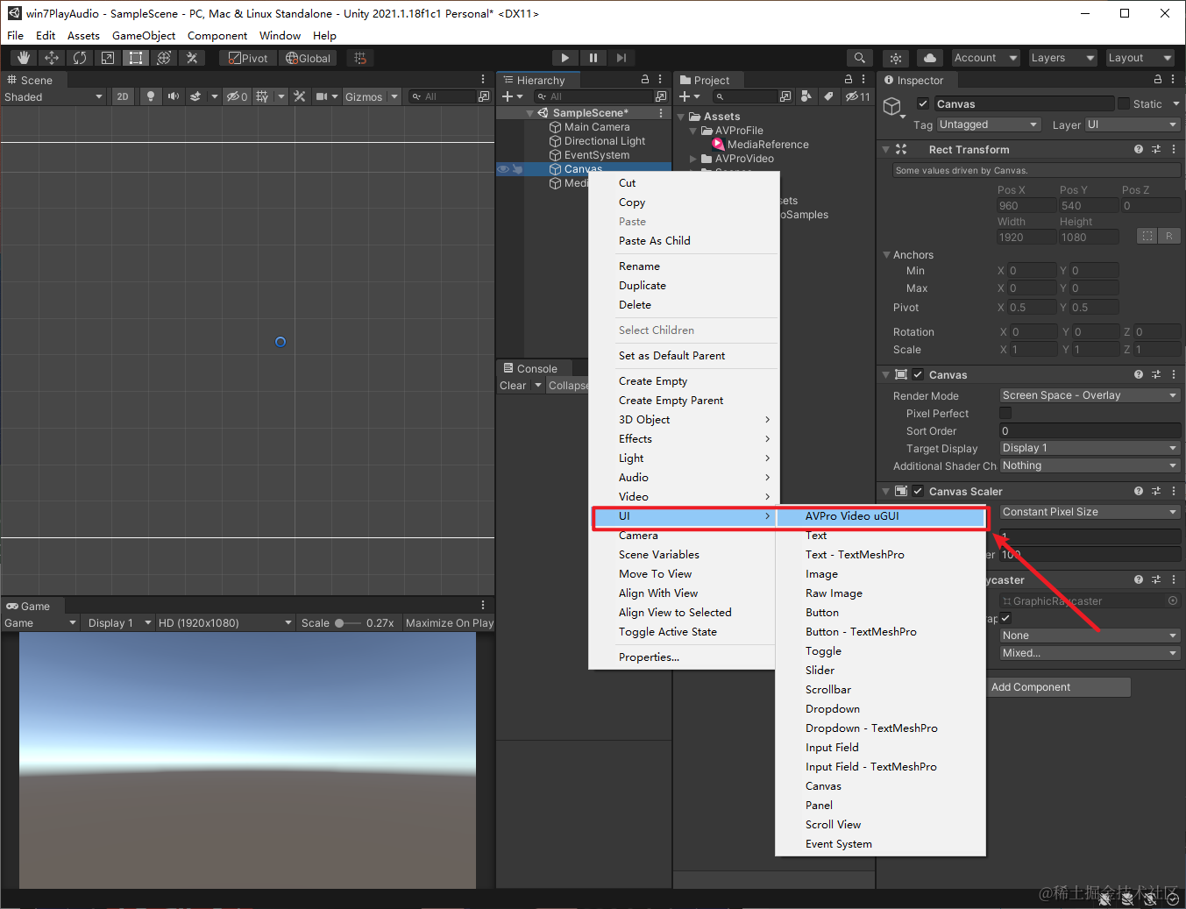
Task: Open File menu
Action: (x=16, y=36)
